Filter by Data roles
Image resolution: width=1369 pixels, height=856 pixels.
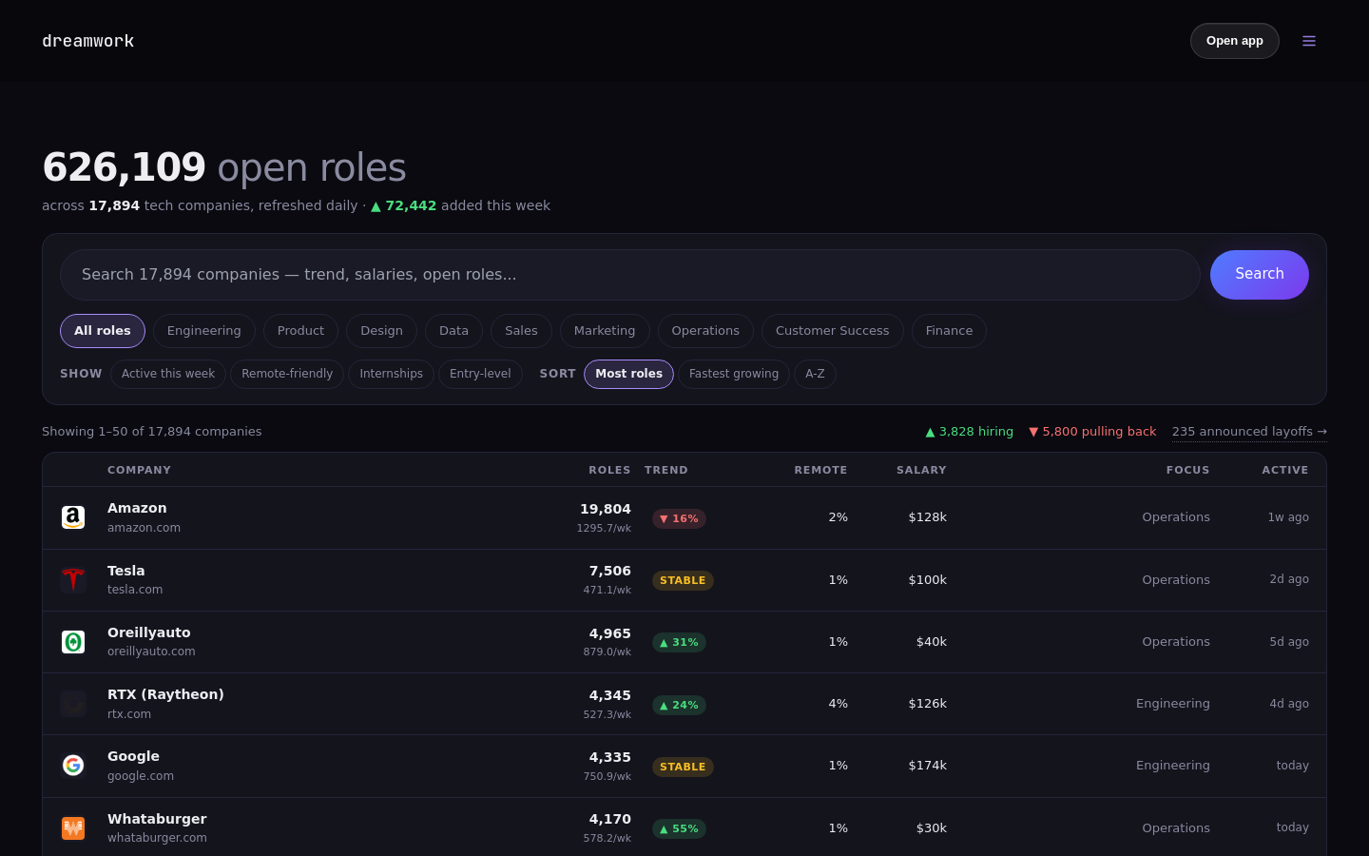coord(453,331)
